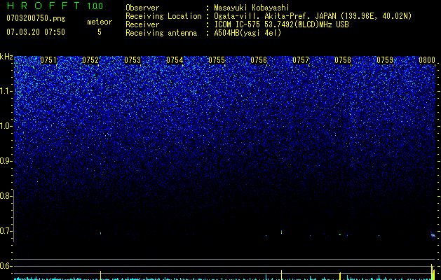This screenshot has height=280, width=441.
Task: Click the 1.0 kHz axis label
Action: (x=6, y=126)
